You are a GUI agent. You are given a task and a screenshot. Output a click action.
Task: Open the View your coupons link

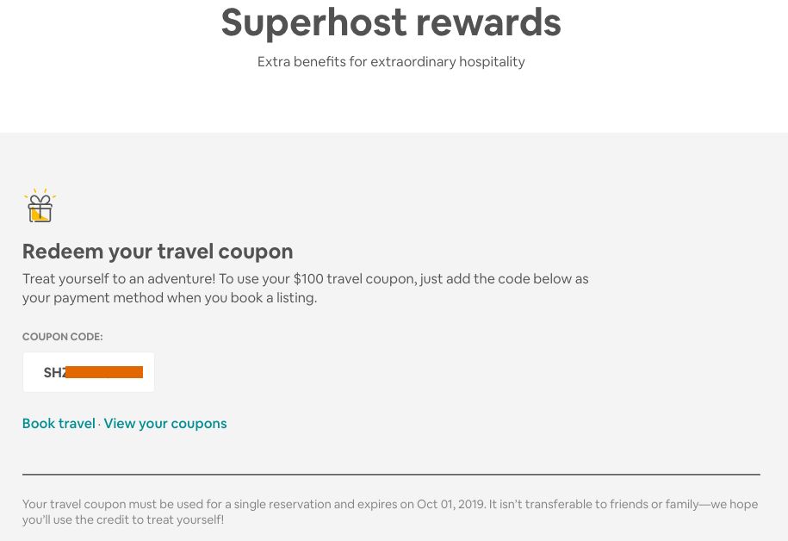165,424
